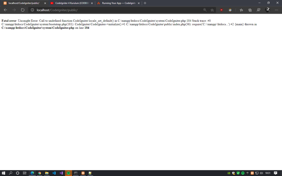
Task: Open the uBlock Origin extension
Action: (x=222, y=10)
